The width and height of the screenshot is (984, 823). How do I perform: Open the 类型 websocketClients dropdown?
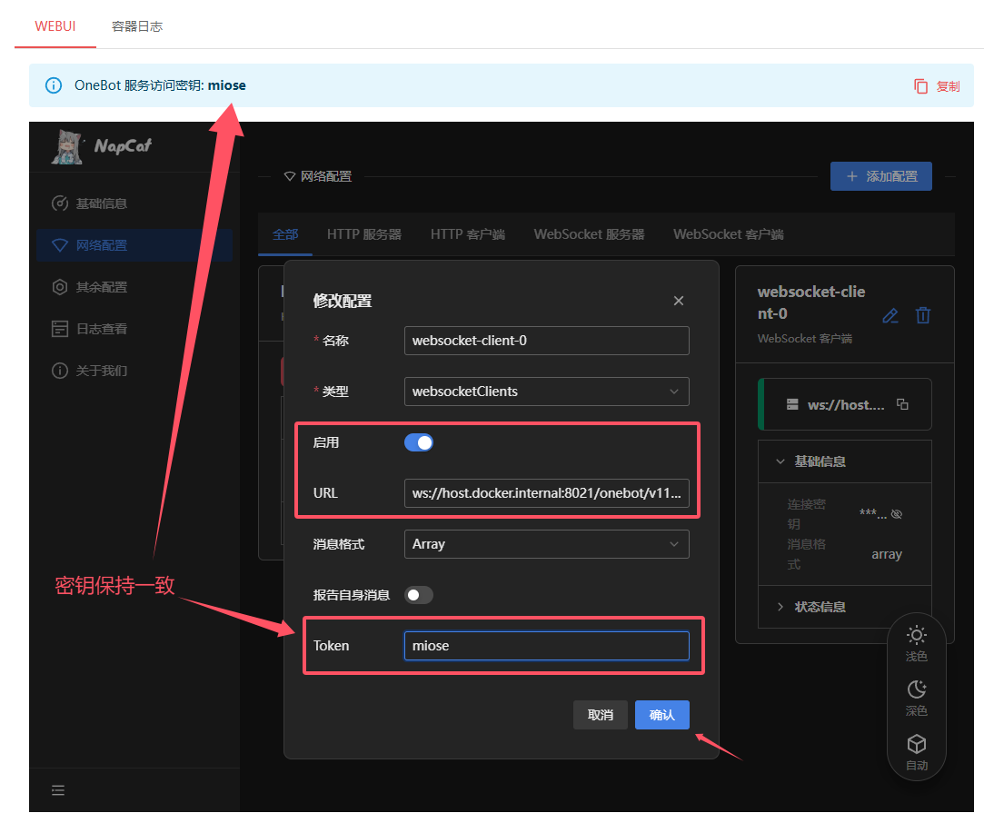[x=546, y=392]
